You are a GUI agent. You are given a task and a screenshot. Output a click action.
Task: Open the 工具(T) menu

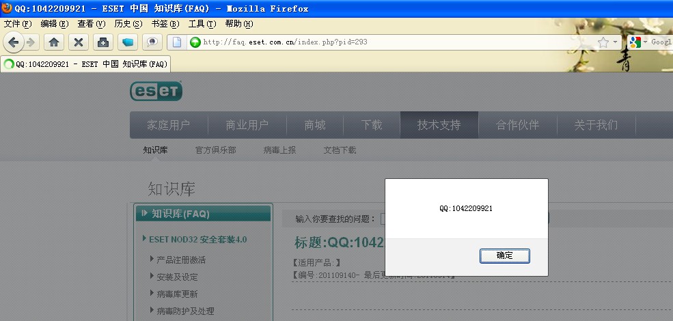pos(202,24)
